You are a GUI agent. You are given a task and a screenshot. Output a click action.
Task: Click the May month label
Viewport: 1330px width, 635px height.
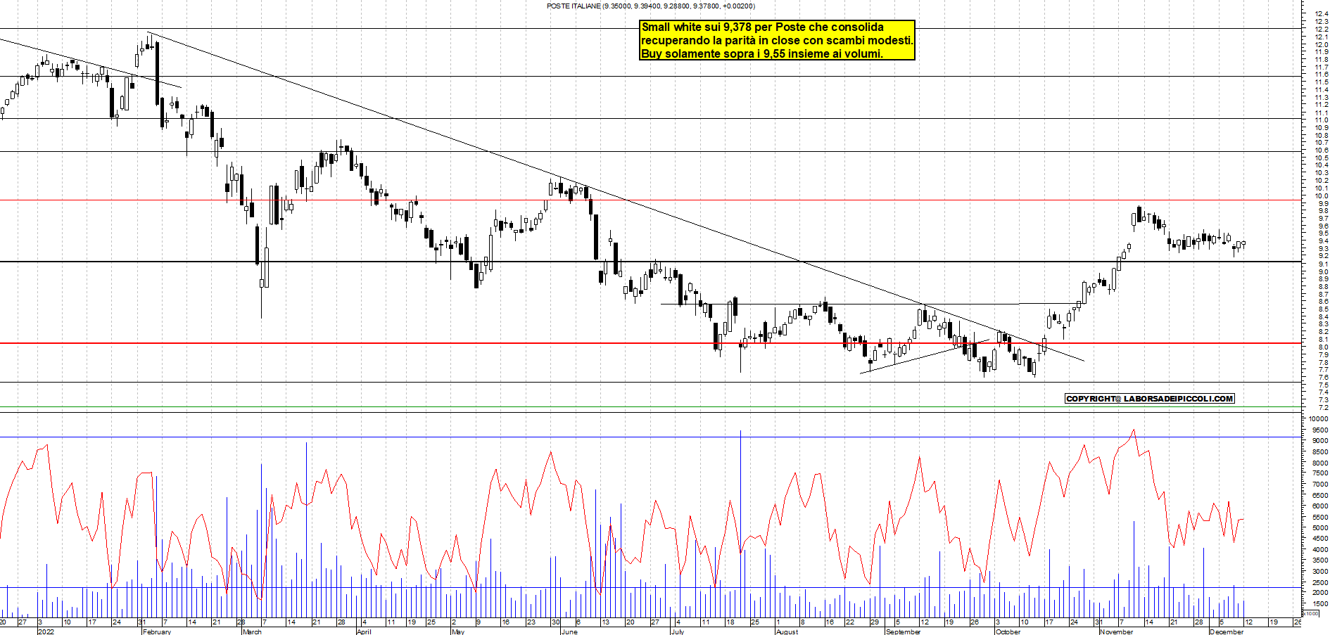pos(458,631)
